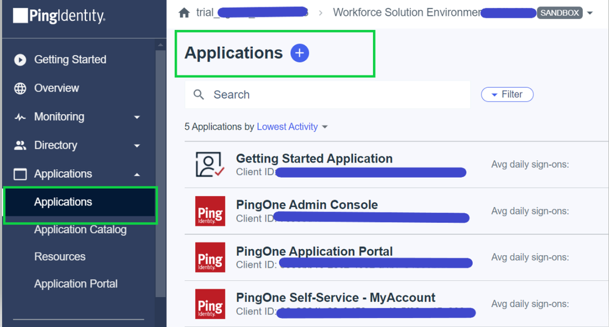Select Application Catalog in sidebar

click(80, 230)
